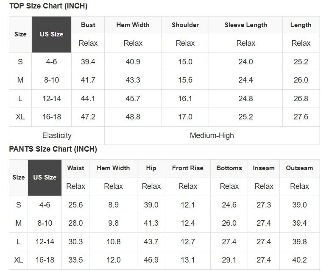
Task: Click the Bust column header
Action: tap(88, 25)
